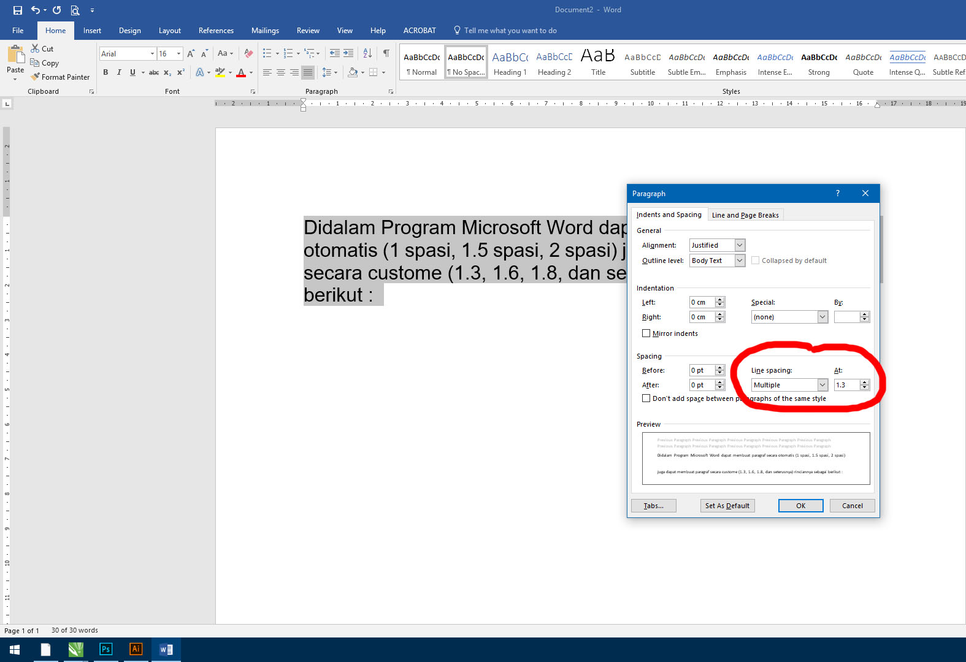Open the Windows Start menu

[15, 650]
